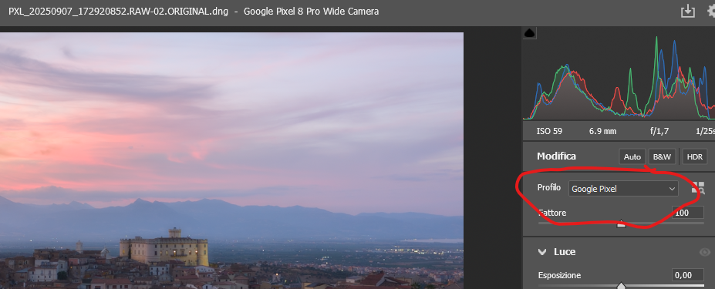The height and width of the screenshot is (289, 715).
Task: Open the Profilo dropdown showing Google Pixel
Action: click(x=623, y=189)
